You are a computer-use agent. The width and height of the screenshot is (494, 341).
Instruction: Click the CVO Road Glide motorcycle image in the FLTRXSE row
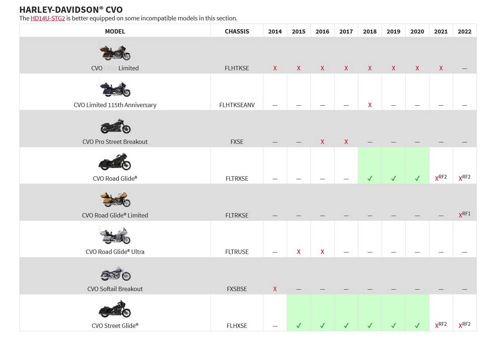pos(115,162)
